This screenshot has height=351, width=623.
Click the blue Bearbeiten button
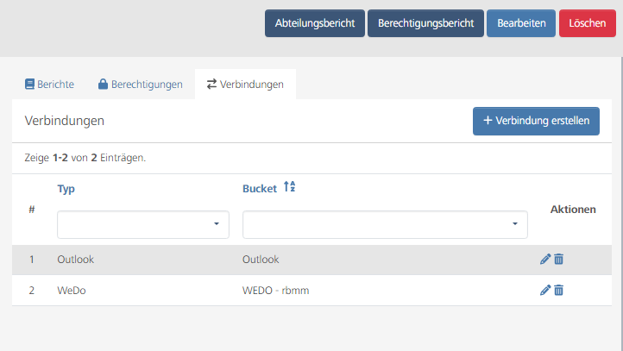point(521,24)
